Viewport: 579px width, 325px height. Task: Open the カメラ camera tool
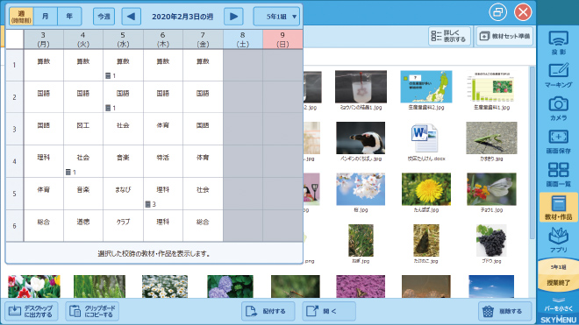[x=558, y=109]
